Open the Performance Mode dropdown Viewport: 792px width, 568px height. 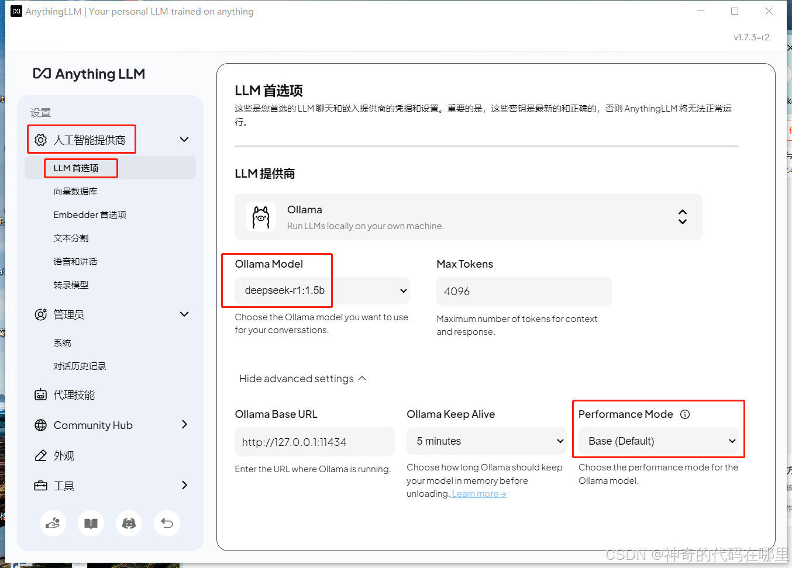point(659,441)
